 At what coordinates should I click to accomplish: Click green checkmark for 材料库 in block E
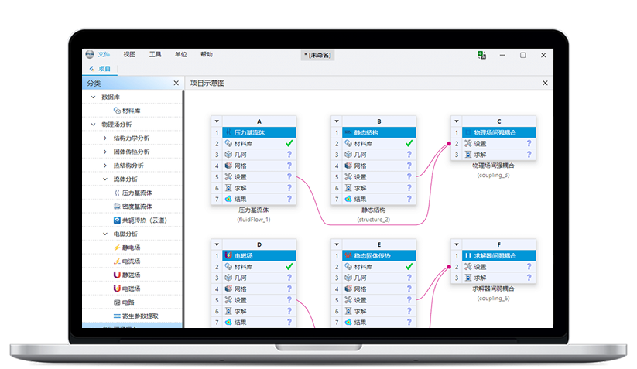409,266
